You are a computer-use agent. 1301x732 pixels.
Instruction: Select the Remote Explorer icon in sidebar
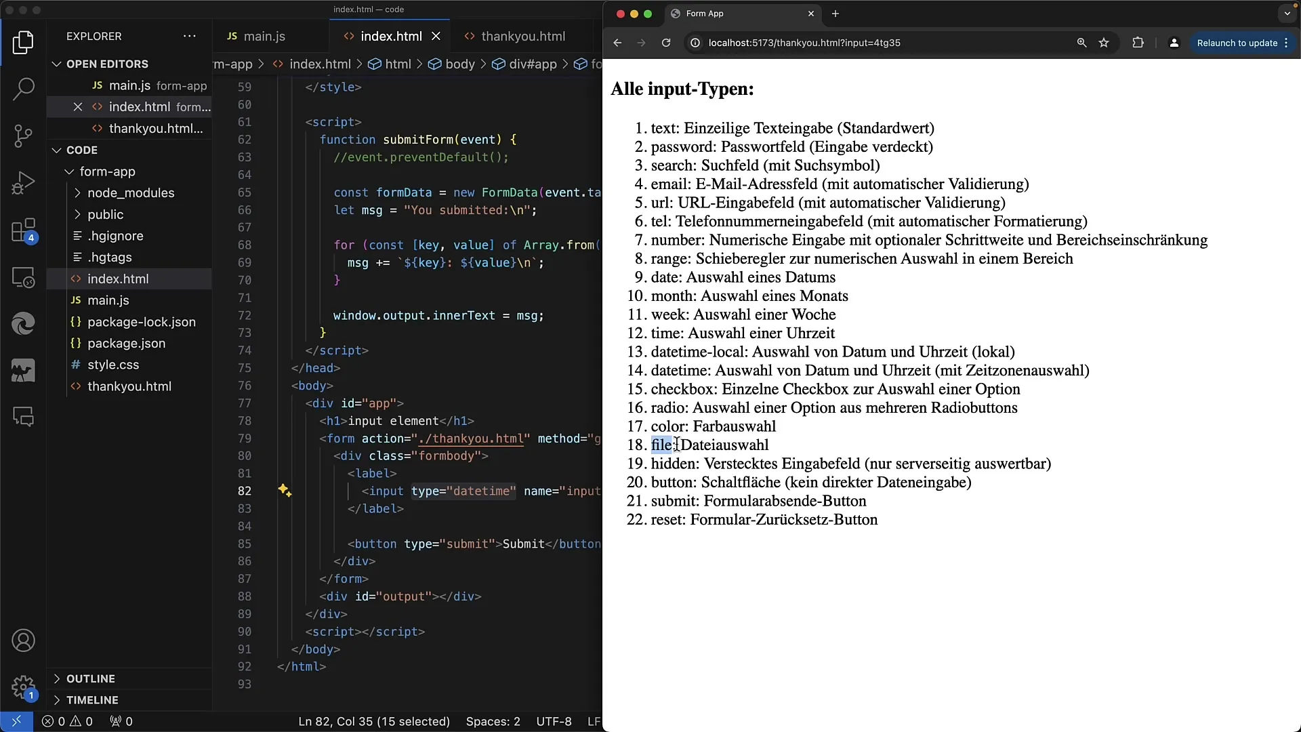point(24,277)
